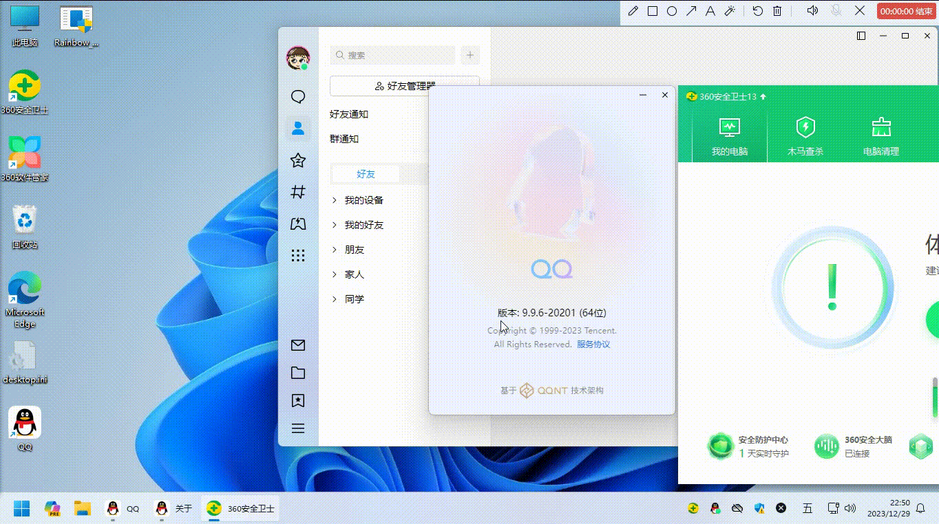The width and height of the screenshot is (939, 524).
Task: Open the Windows Start button
Action: (22, 508)
